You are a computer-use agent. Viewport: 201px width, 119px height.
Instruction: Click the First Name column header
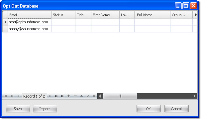105,15
